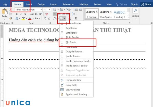Click the Copy icon in Clipboard group
153x107 pixels.
click(x=10, y=14)
